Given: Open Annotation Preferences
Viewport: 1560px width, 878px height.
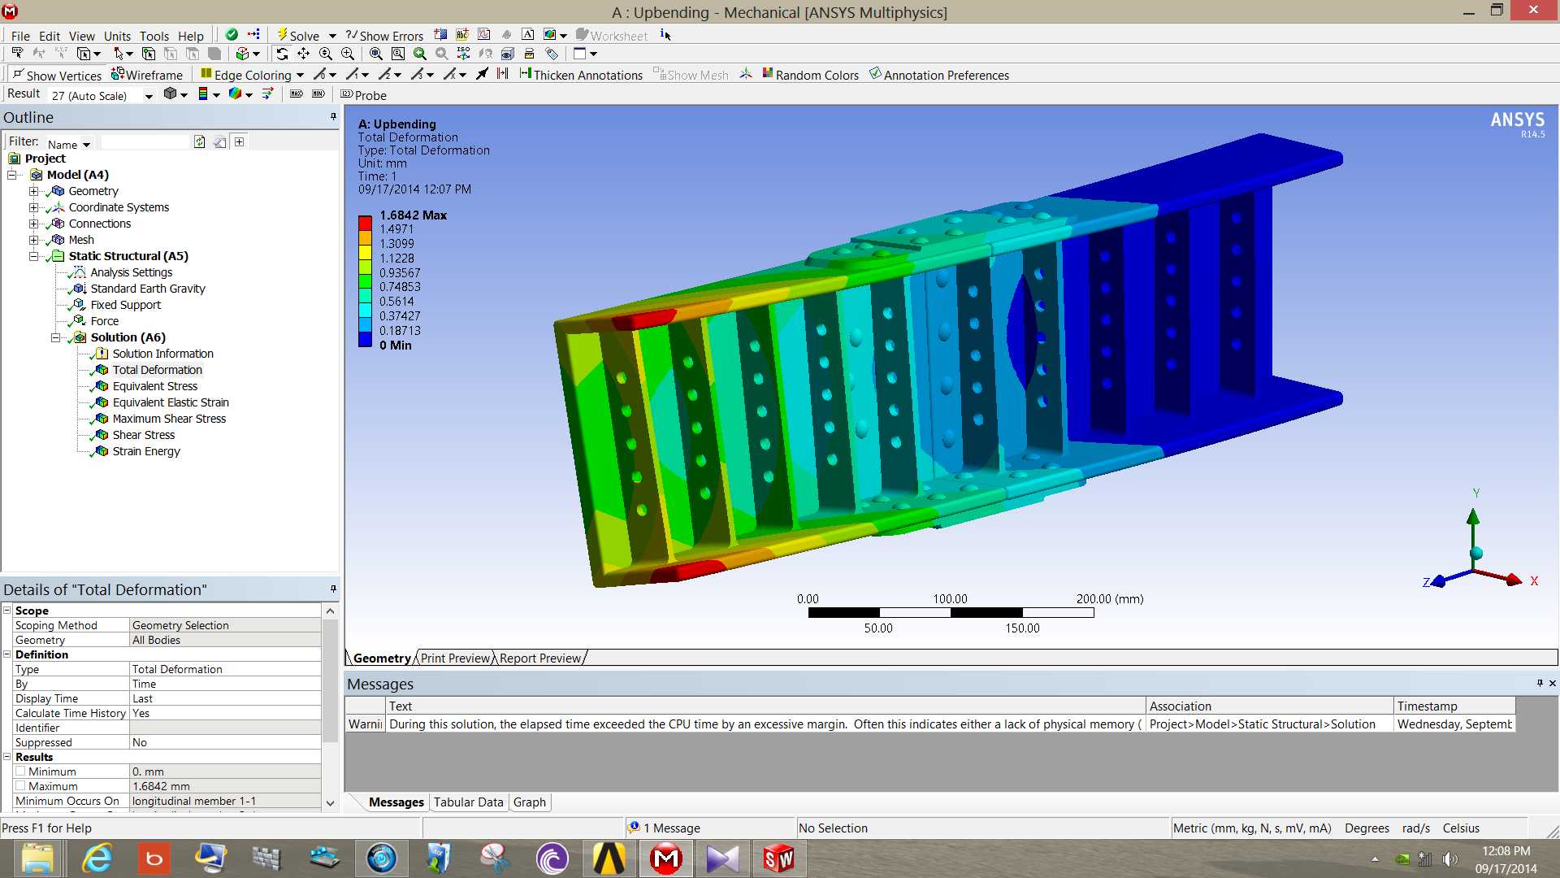Looking at the screenshot, I should [938, 75].
